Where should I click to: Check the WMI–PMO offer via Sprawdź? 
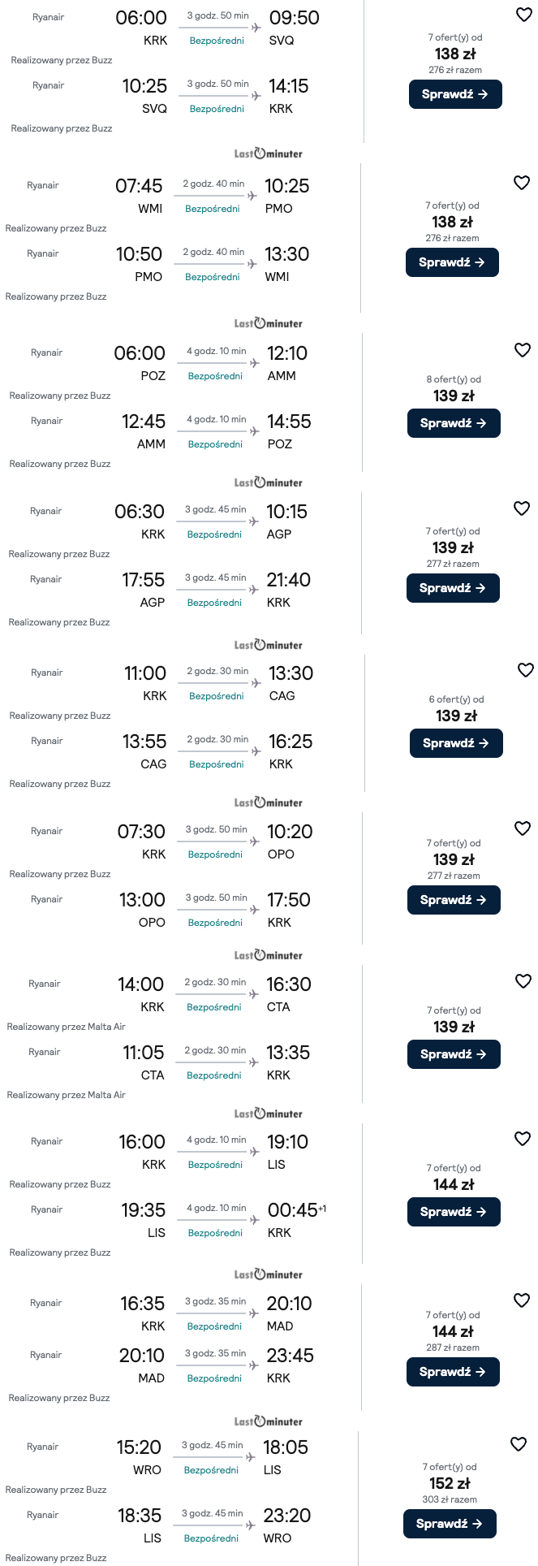point(452,262)
